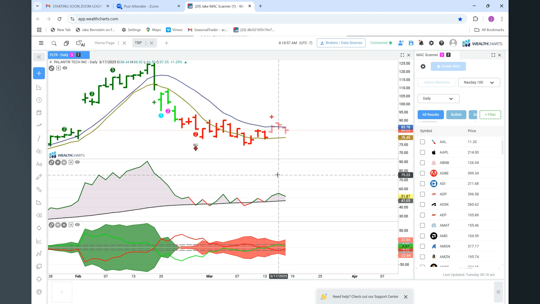Show All Results filter tab

click(431, 115)
